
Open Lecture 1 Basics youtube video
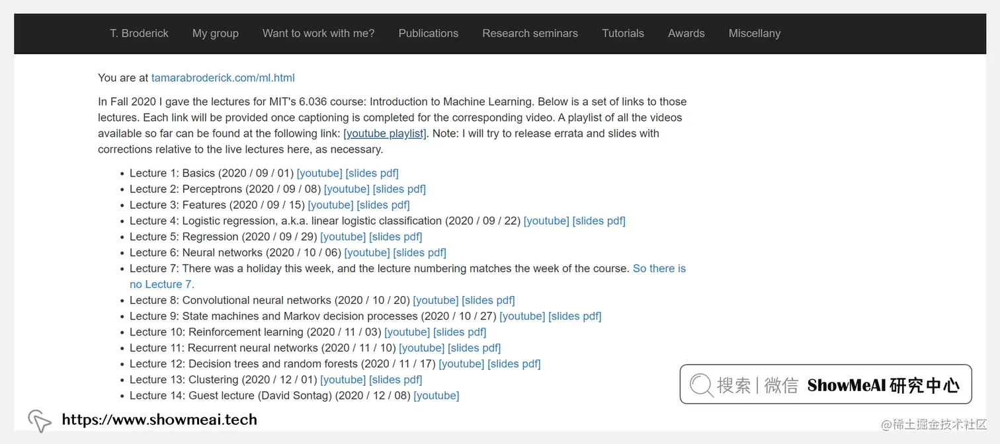coord(319,172)
